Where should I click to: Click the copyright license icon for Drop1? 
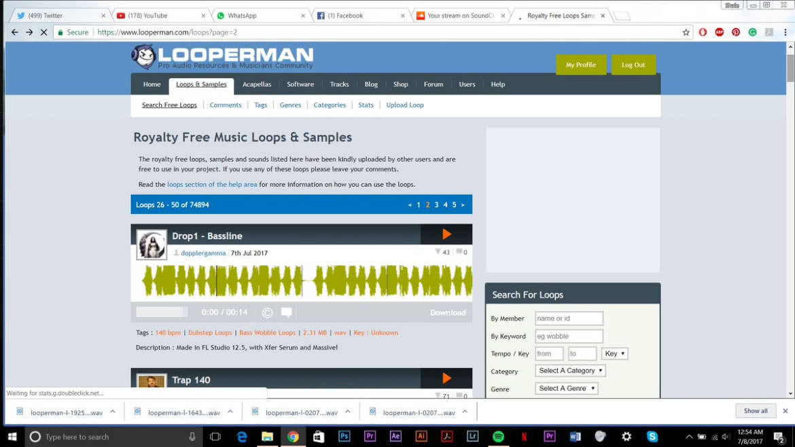[267, 312]
